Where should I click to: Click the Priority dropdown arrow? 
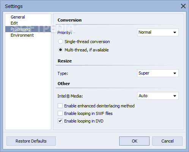tap(175, 33)
